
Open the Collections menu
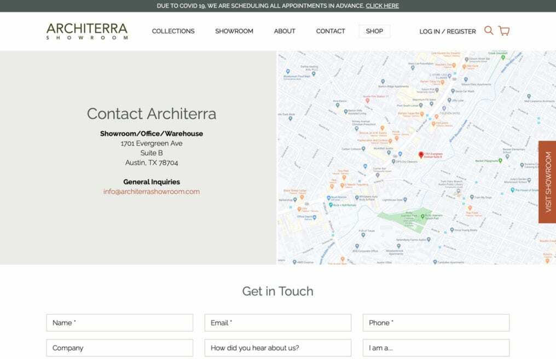coord(173,31)
